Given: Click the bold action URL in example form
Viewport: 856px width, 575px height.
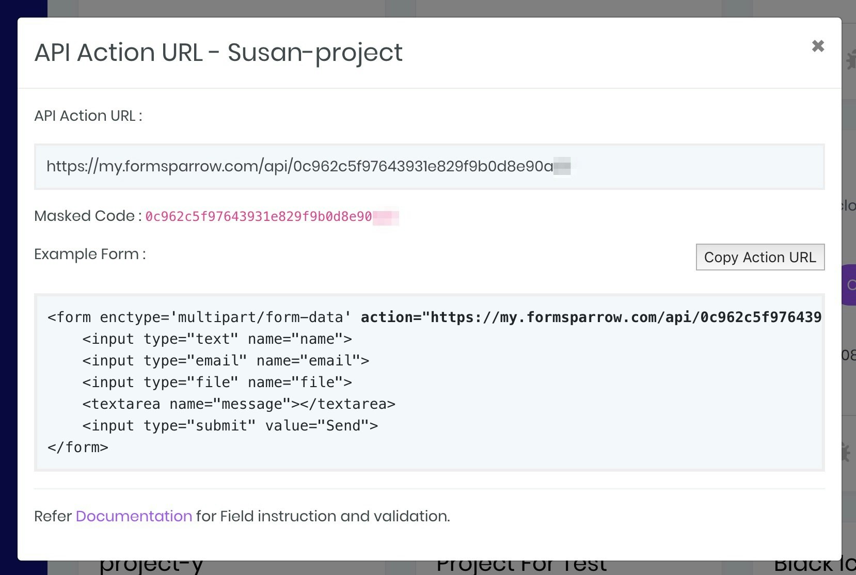Looking at the screenshot, I should (x=591, y=317).
